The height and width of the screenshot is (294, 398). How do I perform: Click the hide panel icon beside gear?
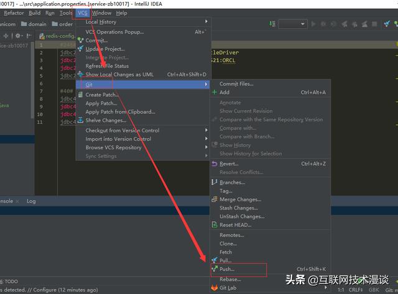coord(29,36)
